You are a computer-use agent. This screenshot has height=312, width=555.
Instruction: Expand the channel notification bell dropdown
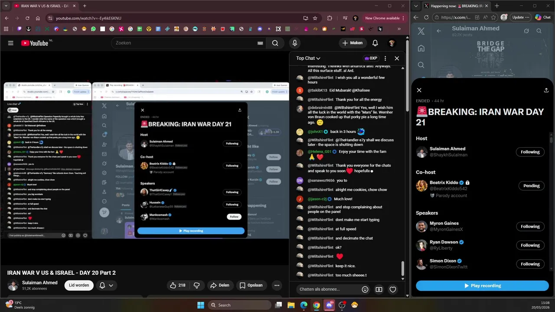106,285
